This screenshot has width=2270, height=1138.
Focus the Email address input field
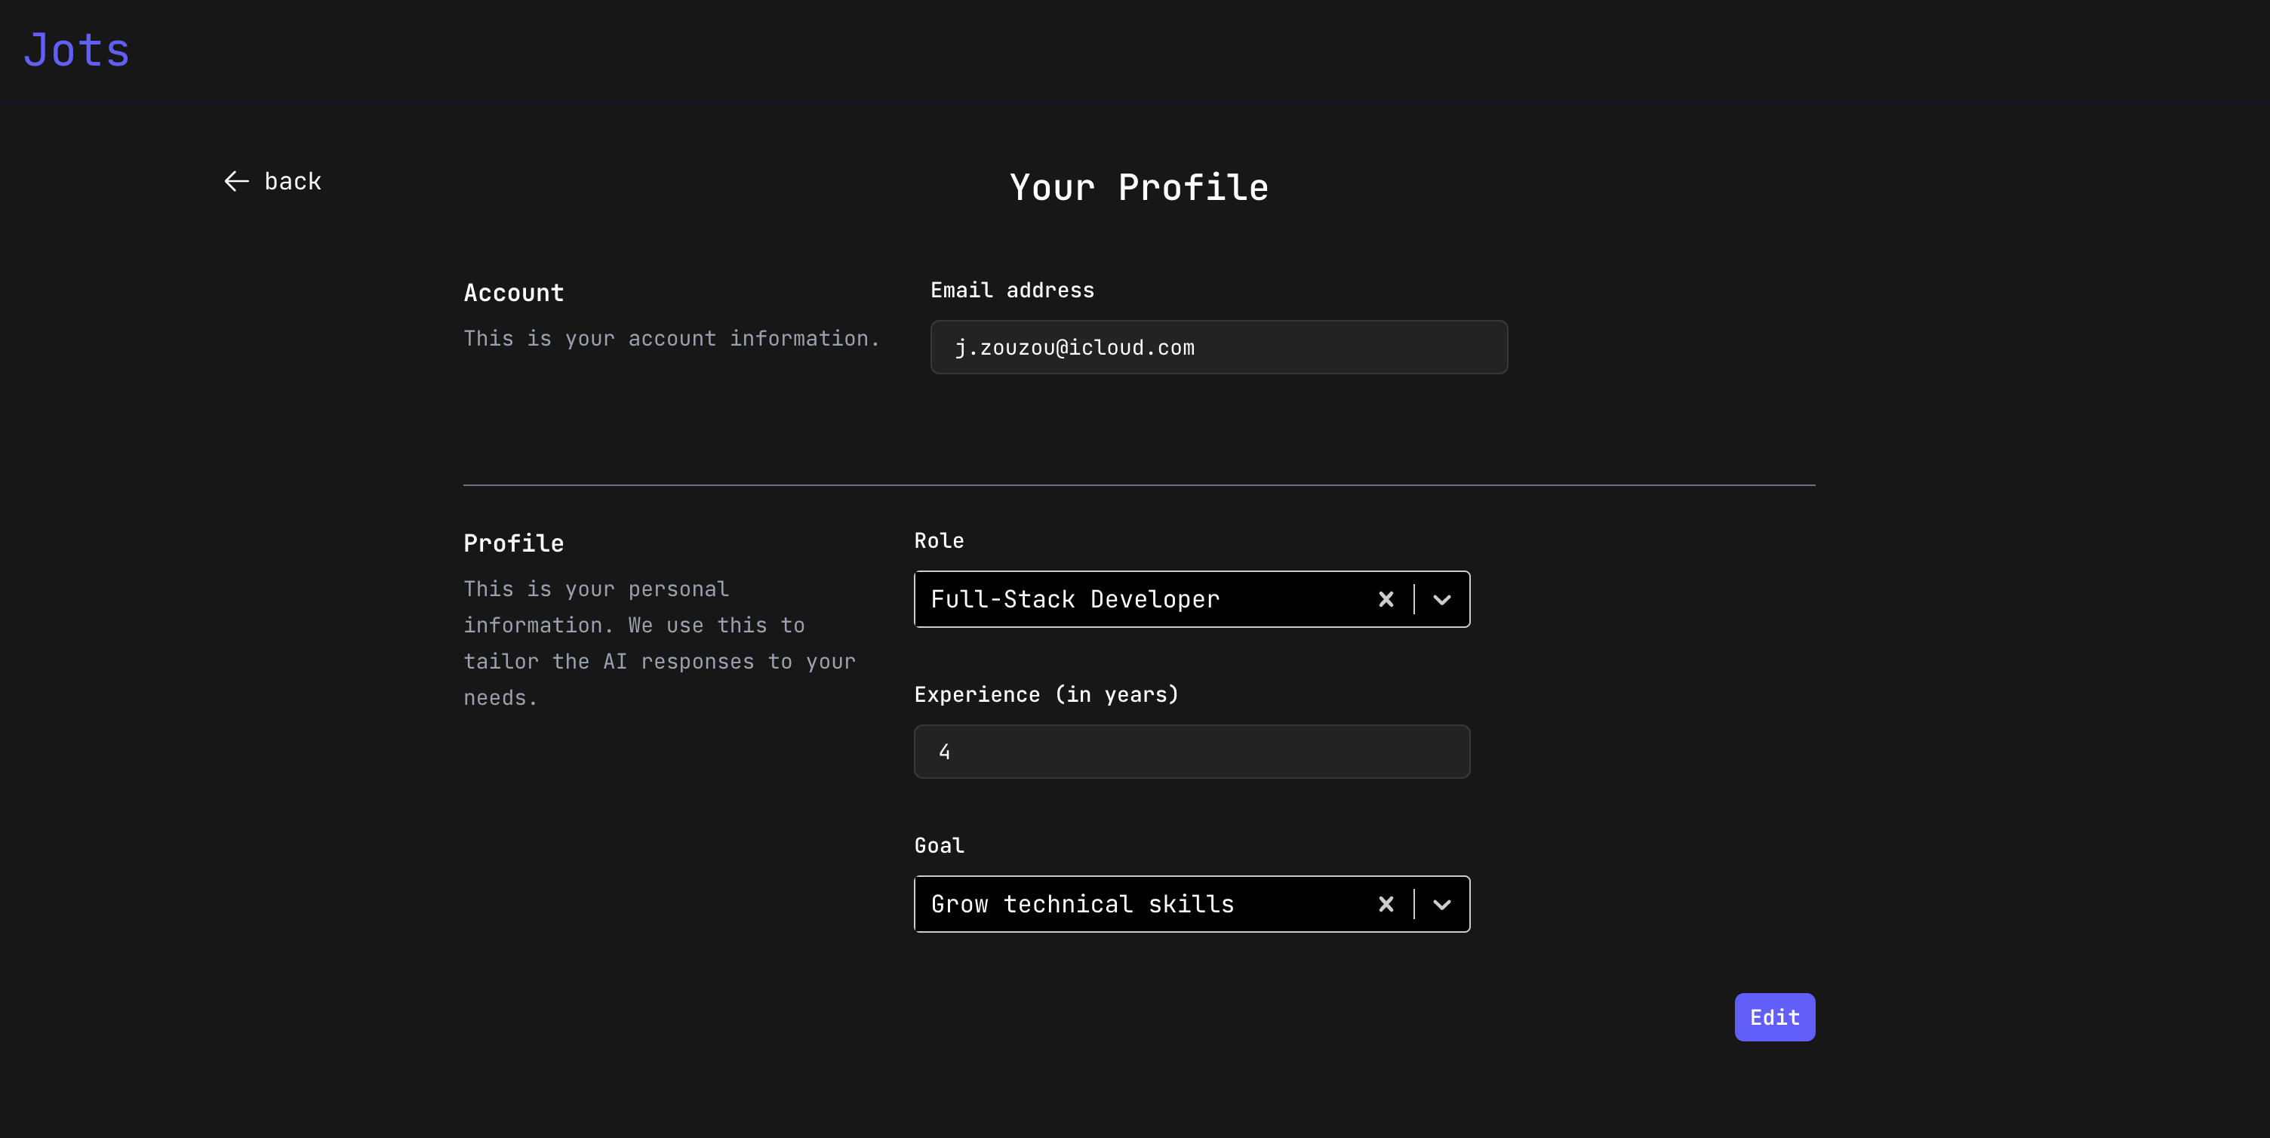(1218, 347)
